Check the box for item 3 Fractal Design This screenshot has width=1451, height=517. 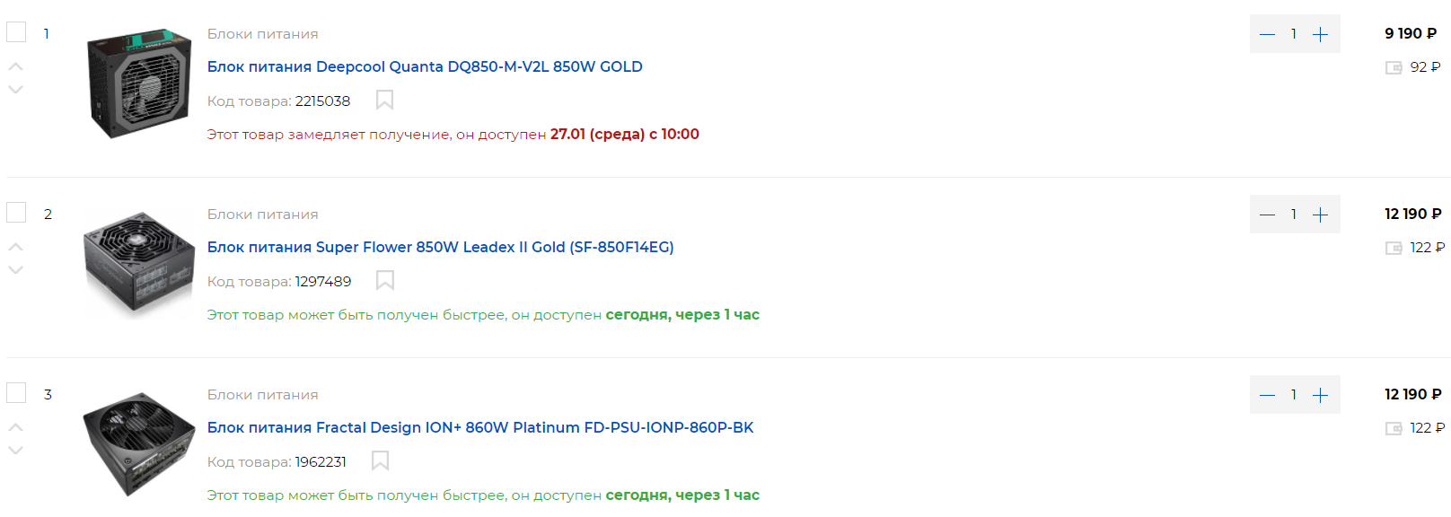coord(16,393)
